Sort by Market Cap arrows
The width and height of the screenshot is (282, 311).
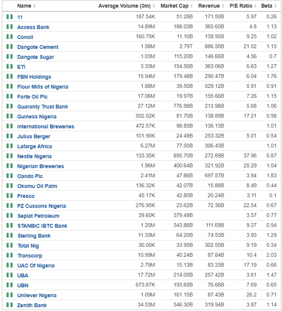191,6
